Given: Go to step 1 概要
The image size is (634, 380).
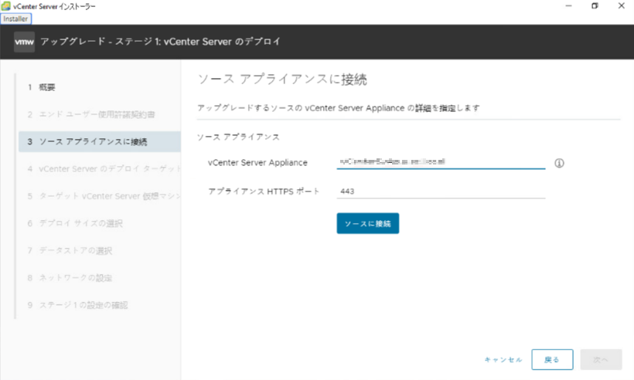Looking at the screenshot, I should tap(42, 87).
